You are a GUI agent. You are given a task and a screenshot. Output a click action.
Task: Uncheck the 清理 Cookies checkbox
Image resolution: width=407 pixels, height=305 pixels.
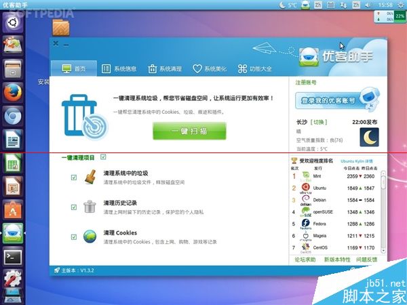click(74, 237)
